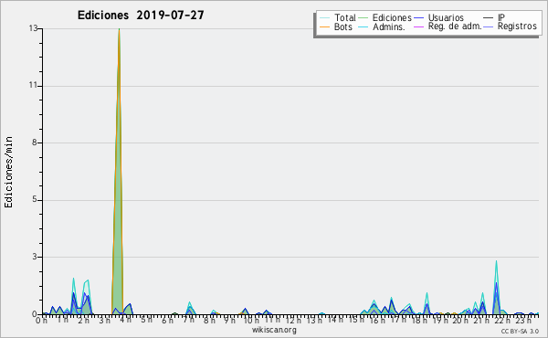Click the magenta Reg. de adm. legend swatch
The height and width of the screenshot is (338, 548).
418,26
